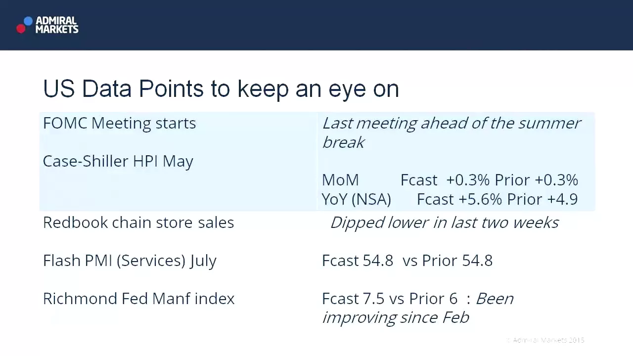Screen dimensions: 633x356
Task: Click the light blue highlighted table area
Action: pos(317,162)
